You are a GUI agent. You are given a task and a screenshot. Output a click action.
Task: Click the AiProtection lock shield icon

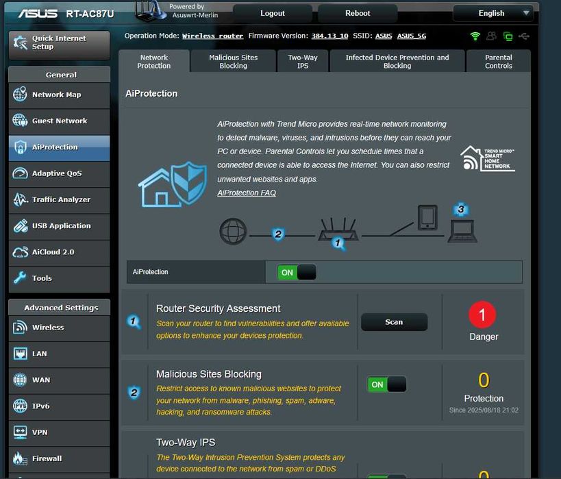(21, 147)
